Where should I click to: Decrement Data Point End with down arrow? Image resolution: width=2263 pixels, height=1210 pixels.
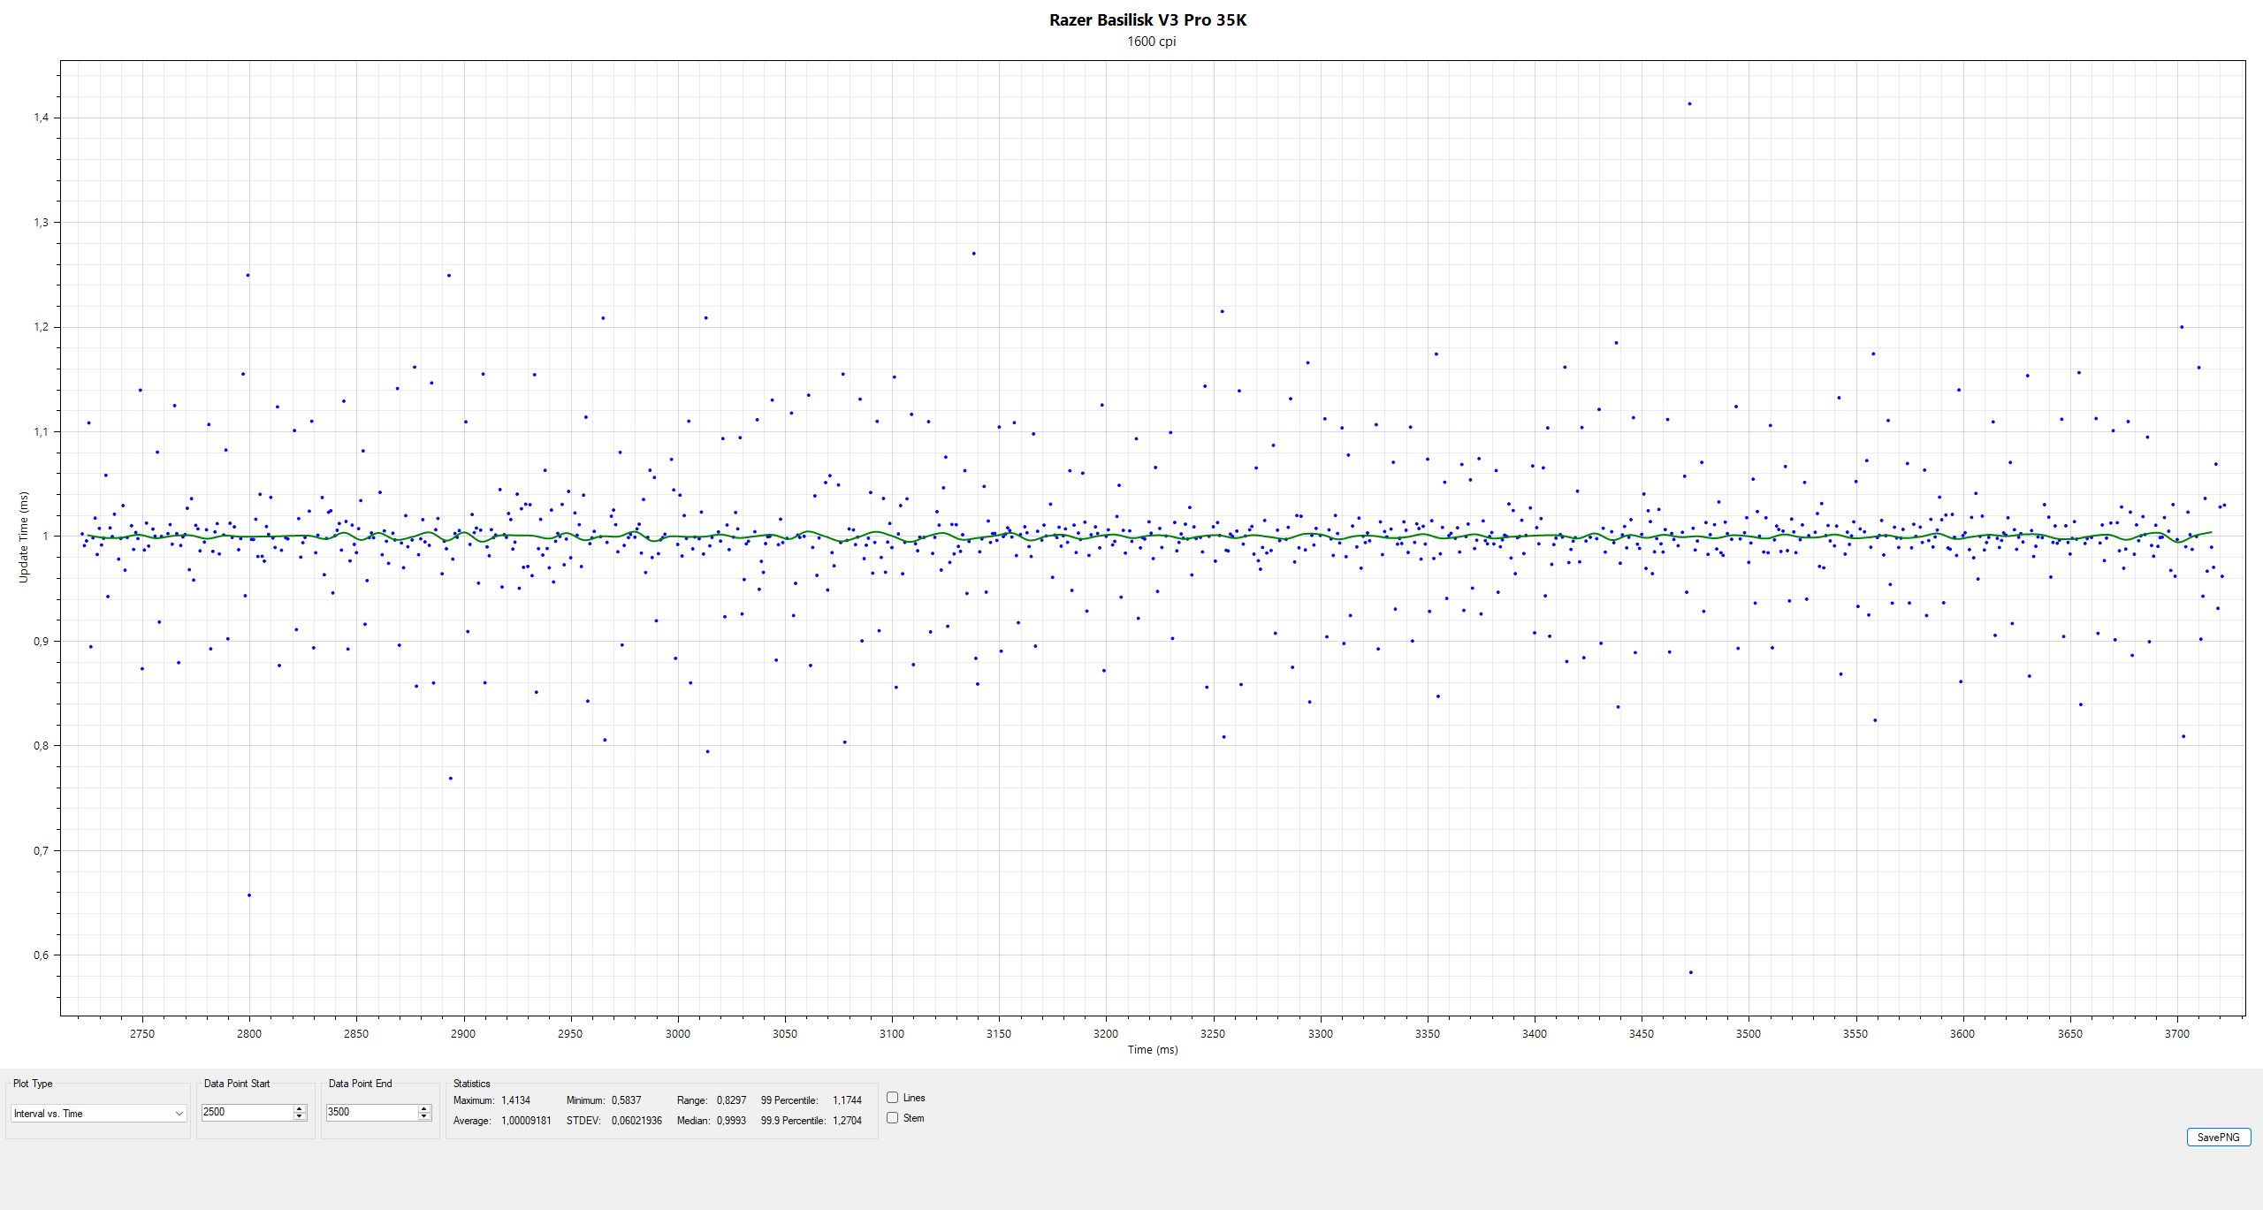click(424, 1116)
